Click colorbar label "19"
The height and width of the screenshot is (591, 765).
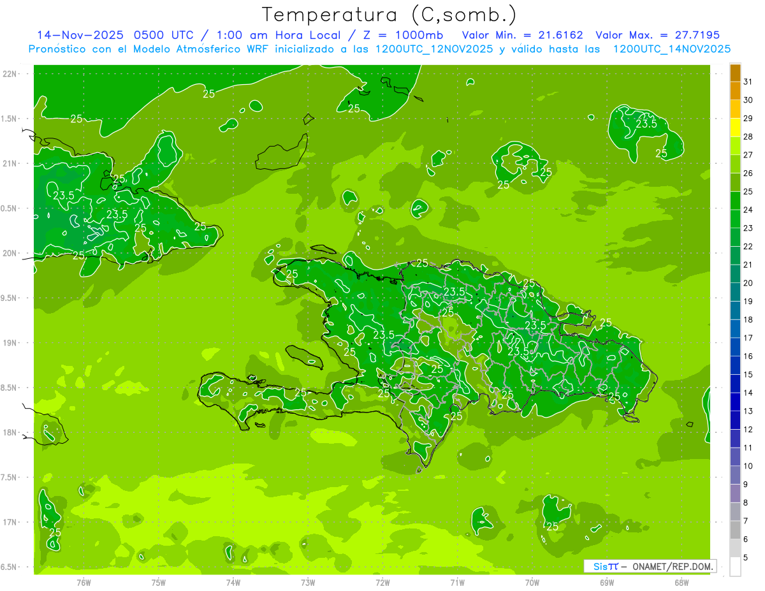click(x=748, y=302)
